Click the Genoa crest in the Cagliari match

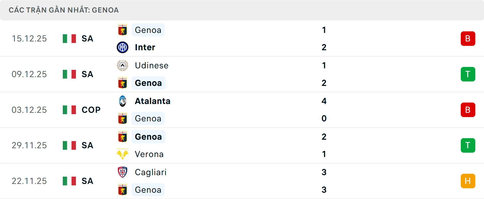123,190
